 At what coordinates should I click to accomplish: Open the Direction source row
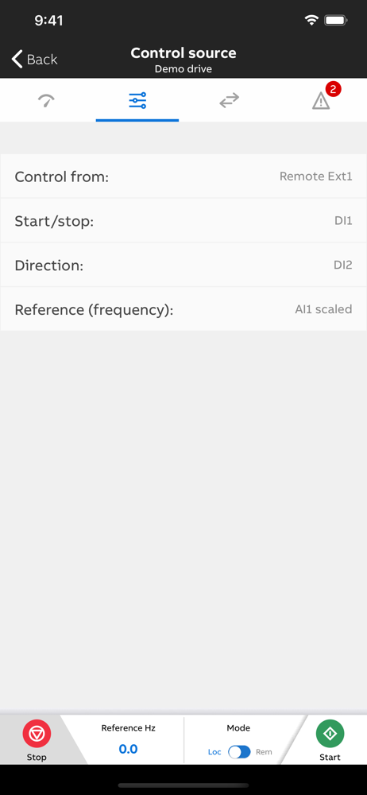[x=183, y=266]
